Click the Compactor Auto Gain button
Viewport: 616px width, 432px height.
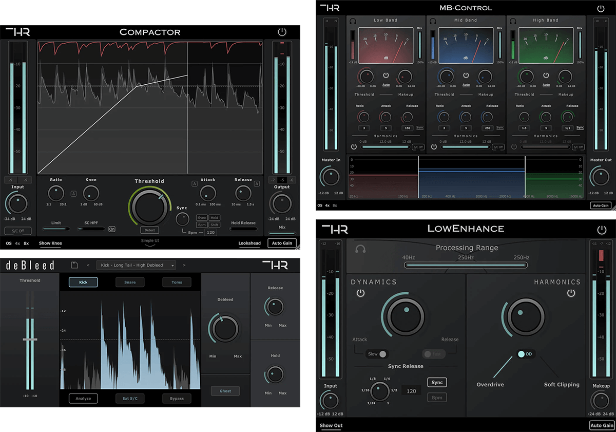point(282,243)
